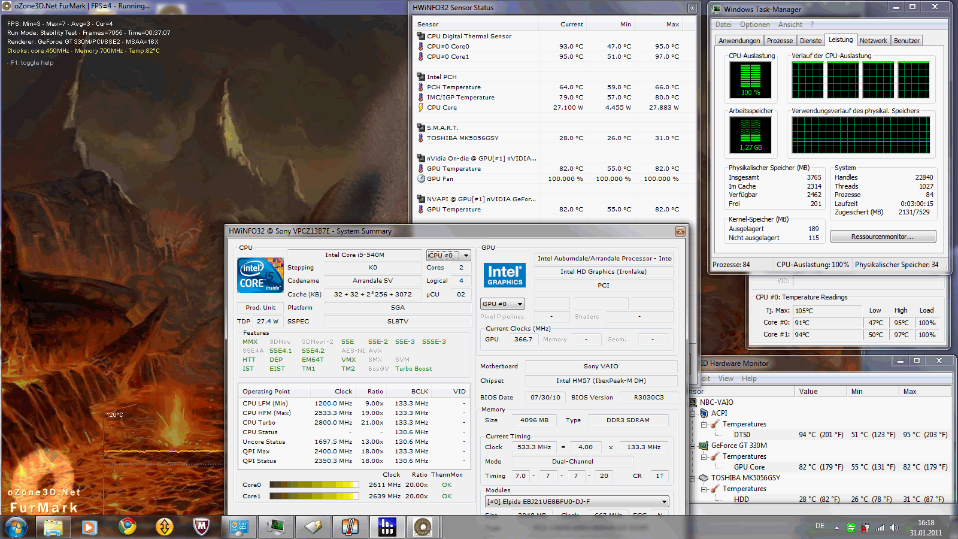Open the volume speaker tray icon
The image size is (958, 539).
pyautogui.click(x=894, y=528)
